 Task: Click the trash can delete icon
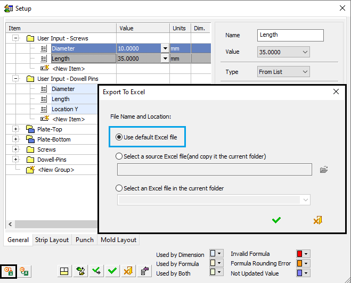tap(145, 271)
